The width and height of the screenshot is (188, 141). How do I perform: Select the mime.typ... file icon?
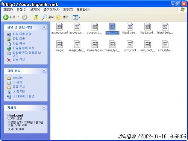click(x=112, y=44)
